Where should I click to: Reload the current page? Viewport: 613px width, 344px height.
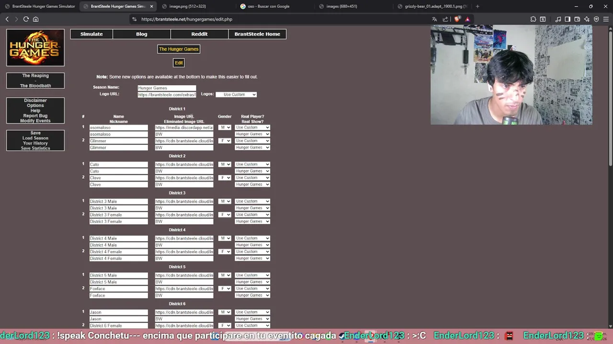coord(26,19)
